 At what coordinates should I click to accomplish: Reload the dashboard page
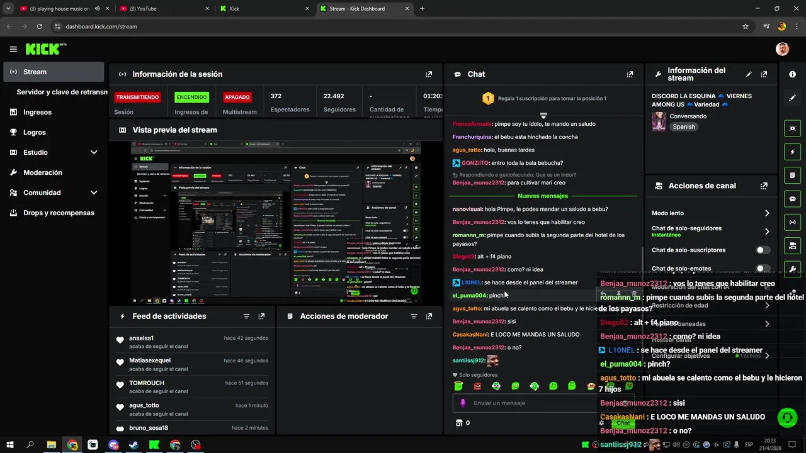click(x=39, y=26)
